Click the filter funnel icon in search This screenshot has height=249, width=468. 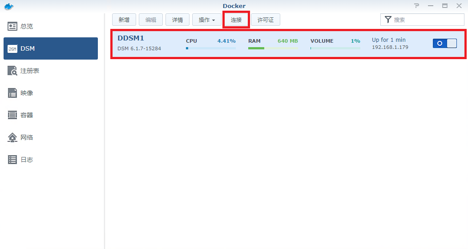click(x=388, y=20)
